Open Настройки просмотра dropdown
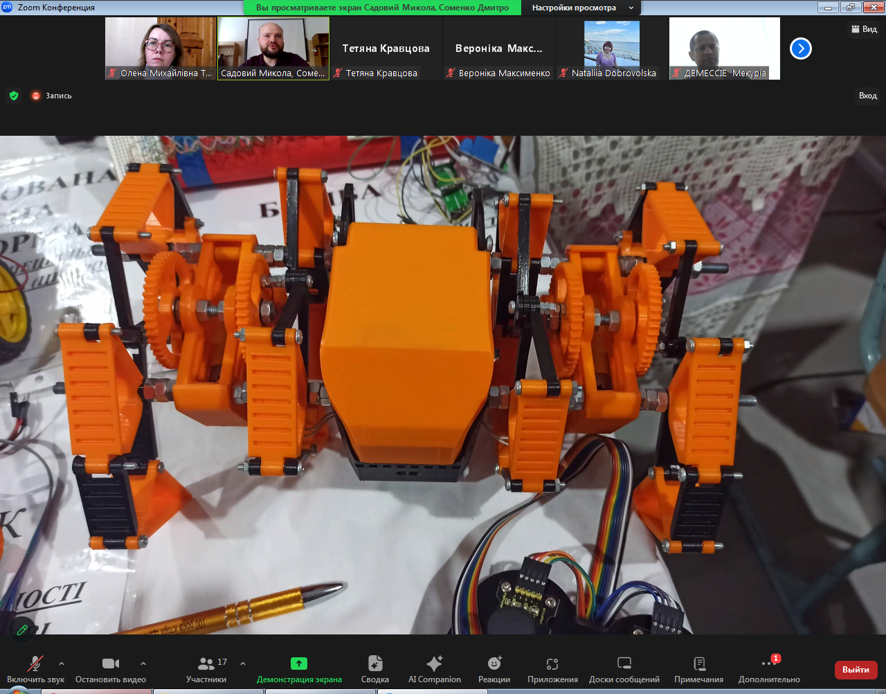The width and height of the screenshot is (886, 694). click(581, 8)
